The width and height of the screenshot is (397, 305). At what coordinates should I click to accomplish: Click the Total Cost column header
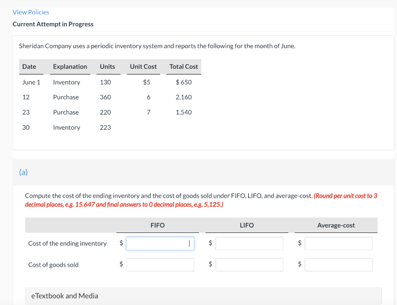coord(183,67)
